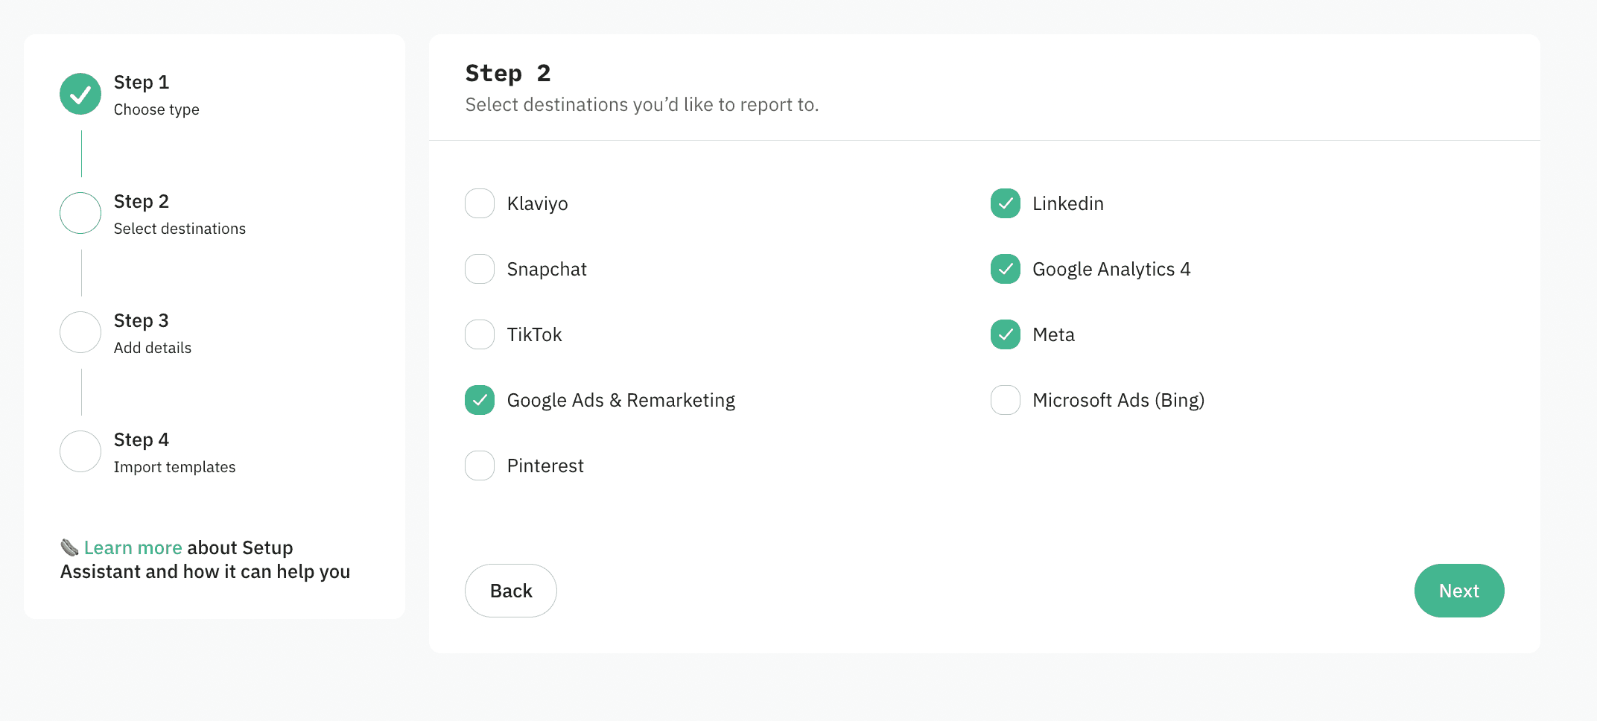Uncheck Google Ads & Remarketing
The image size is (1597, 721).
pos(480,400)
